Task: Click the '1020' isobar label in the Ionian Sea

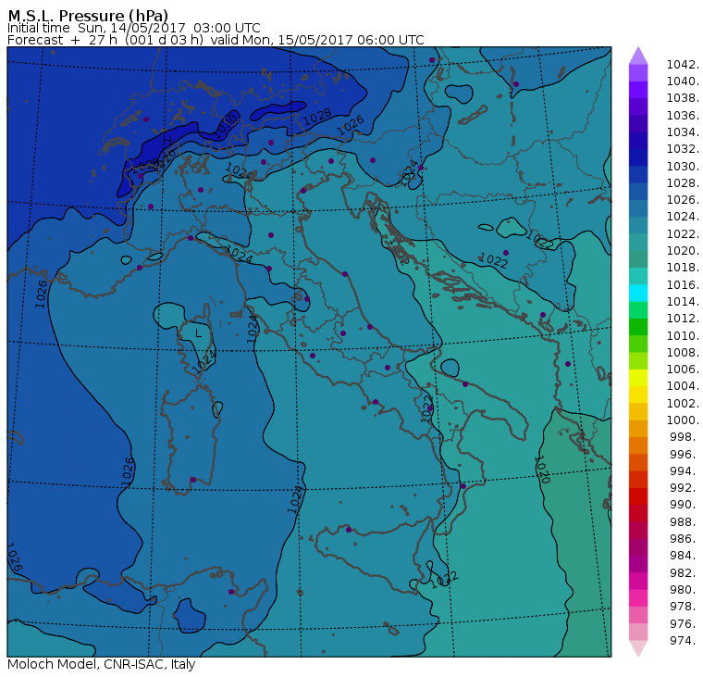Action: coord(542,470)
